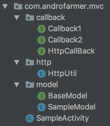Click the SampleModel class icon
110x126 pixels.
click(42, 107)
